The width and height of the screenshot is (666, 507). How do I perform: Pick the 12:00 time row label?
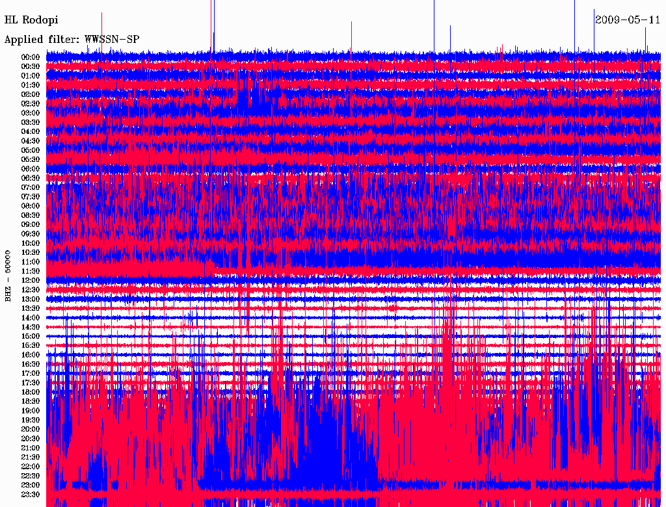31,280
